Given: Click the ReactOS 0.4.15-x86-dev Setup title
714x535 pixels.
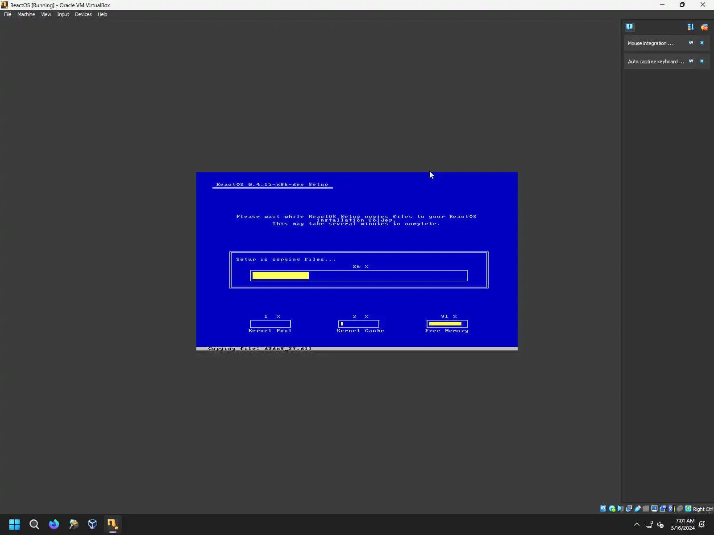Looking at the screenshot, I should [x=272, y=184].
